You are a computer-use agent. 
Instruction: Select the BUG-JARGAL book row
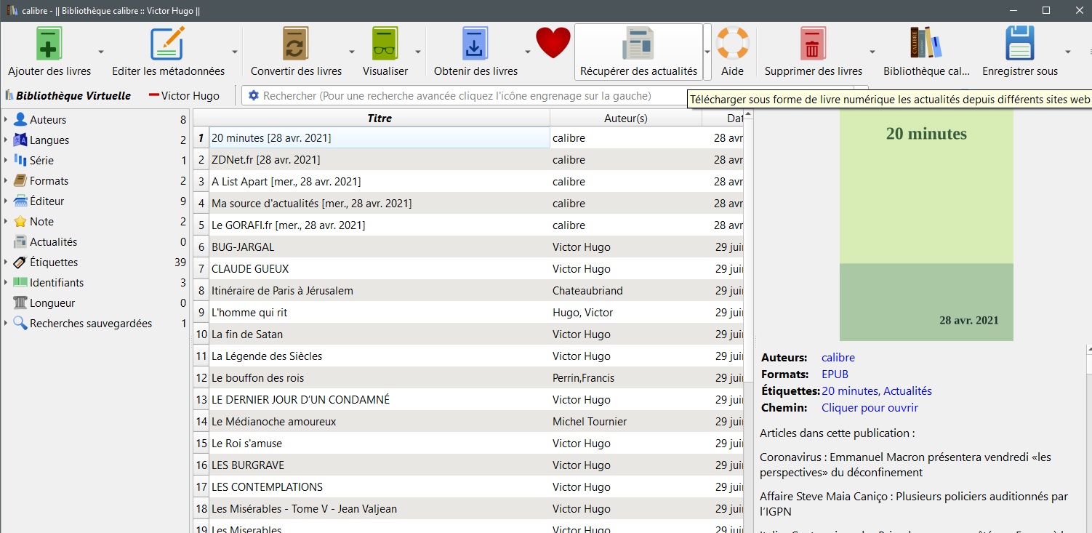[x=468, y=247]
